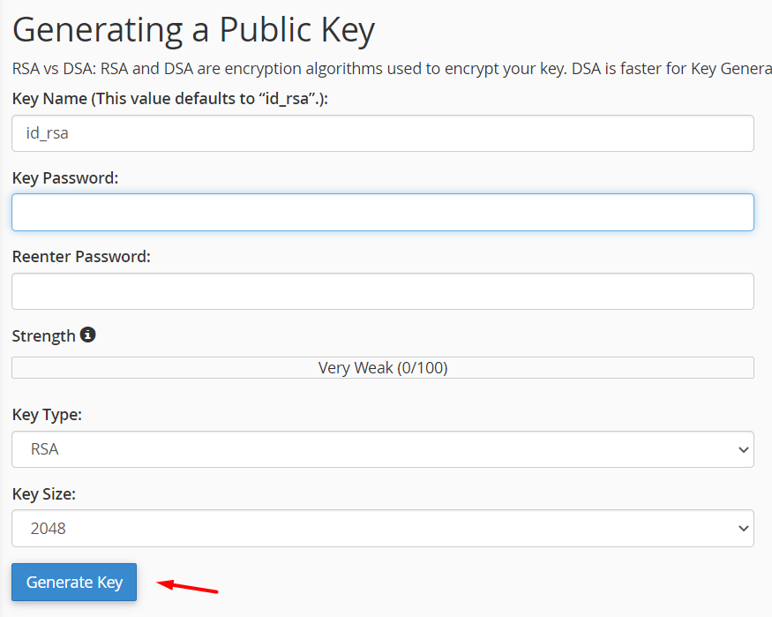
Task: Click inside the Reenter Password field
Action: click(x=383, y=291)
